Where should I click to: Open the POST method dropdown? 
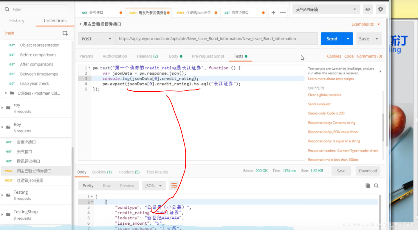coord(96,39)
